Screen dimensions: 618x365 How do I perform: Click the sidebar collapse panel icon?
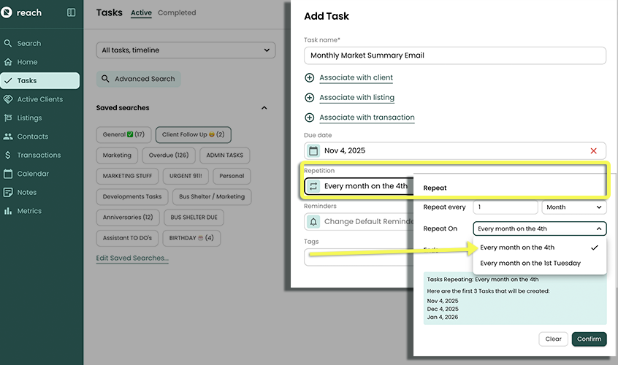click(71, 12)
